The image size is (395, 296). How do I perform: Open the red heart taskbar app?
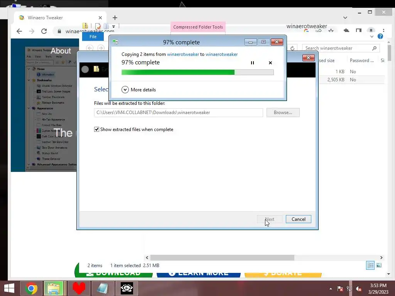tap(79, 288)
